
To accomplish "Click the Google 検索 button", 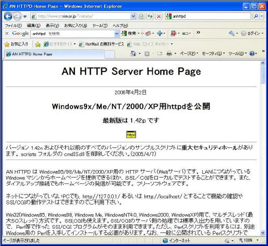I will [x=129, y=33].
